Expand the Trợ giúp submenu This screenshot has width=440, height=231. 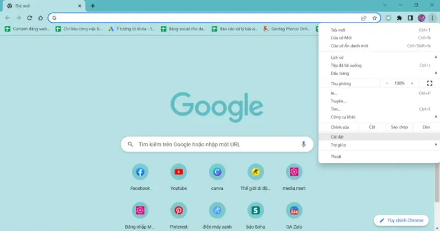379,145
